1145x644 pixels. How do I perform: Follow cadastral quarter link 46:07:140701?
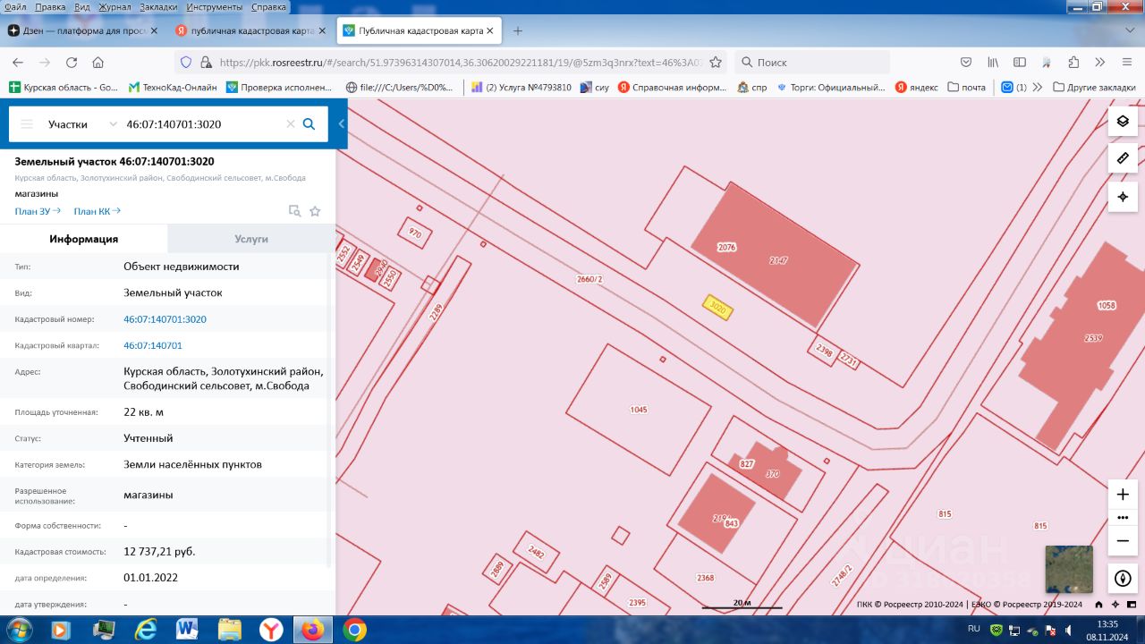point(153,345)
